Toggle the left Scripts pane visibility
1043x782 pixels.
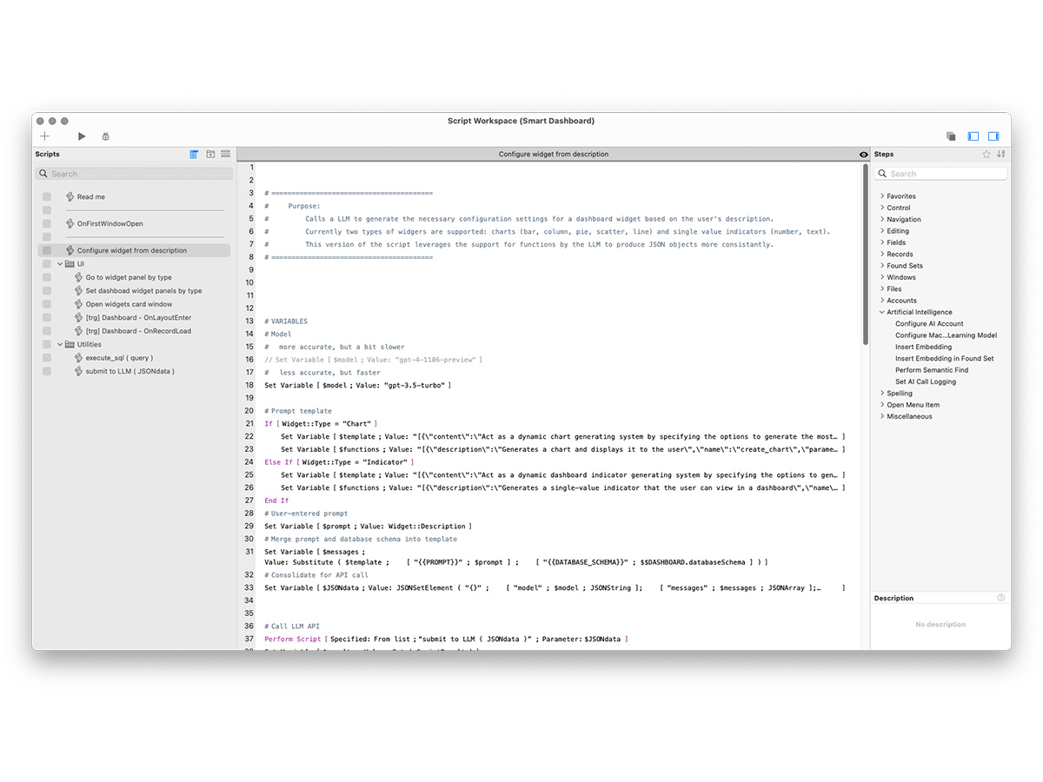[x=973, y=136]
